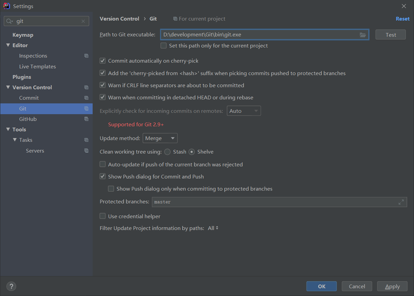Disable 'Commit automatically on cherry-pick'
The width and height of the screenshot is (414, 296).
[102, 61]
